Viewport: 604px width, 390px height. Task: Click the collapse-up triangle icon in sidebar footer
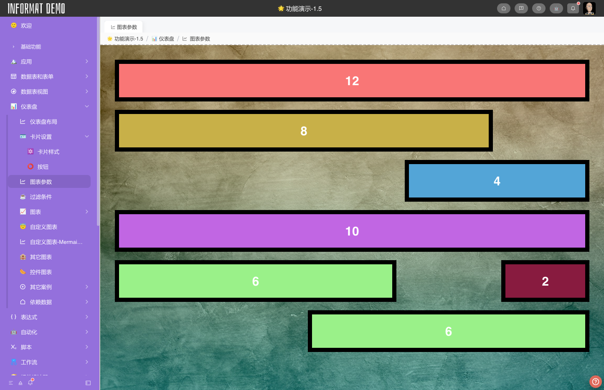[20, 383]
